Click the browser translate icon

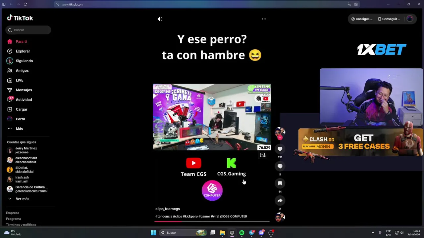[x=349, y=4]
